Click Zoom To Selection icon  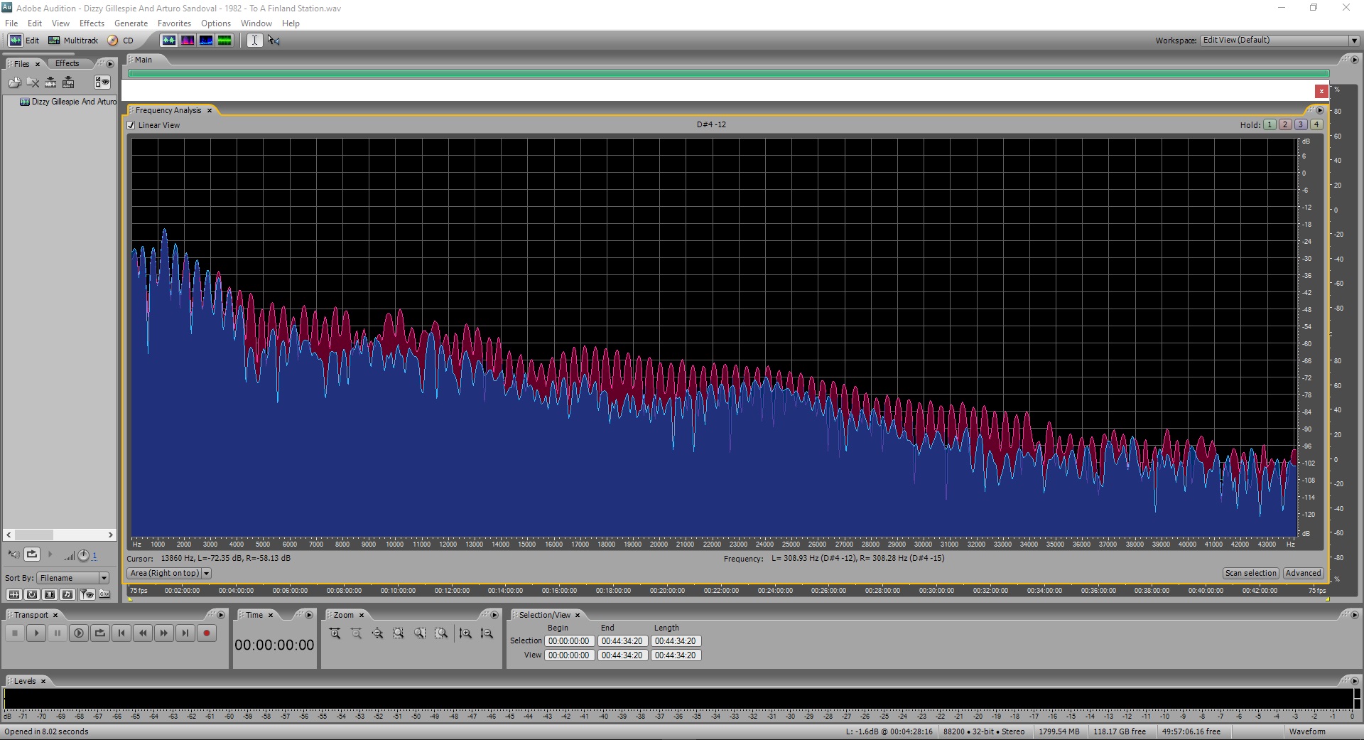(x=399, y=633)
